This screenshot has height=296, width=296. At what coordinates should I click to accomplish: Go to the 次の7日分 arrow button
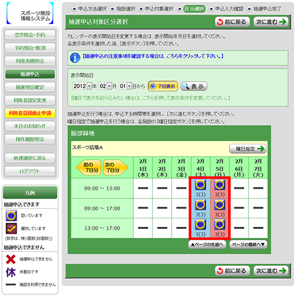115,168
